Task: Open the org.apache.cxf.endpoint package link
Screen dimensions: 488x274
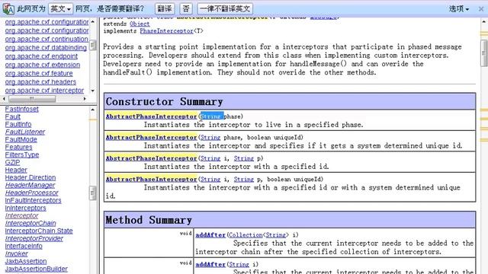Action: 41,56
